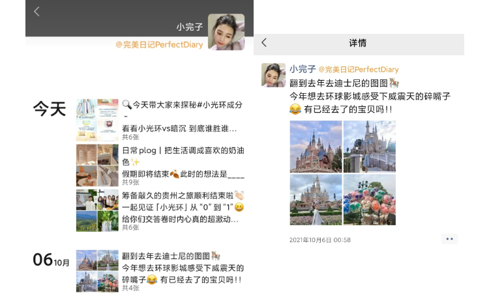489x306 pixels.
Task: Open the post text 筹备敲久的贵州之旅顺利结束啦
Action: tap(183, 195)
